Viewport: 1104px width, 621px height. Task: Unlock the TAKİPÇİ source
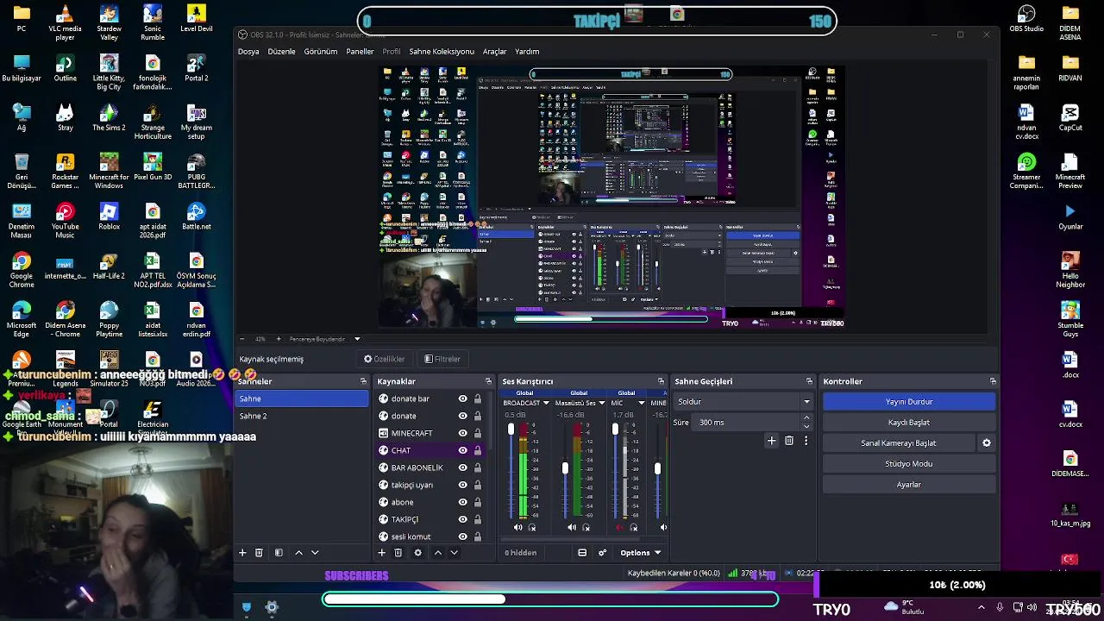click(477, 519)
